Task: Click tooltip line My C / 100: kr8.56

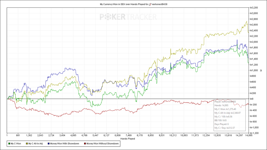Action: [223, 117]
